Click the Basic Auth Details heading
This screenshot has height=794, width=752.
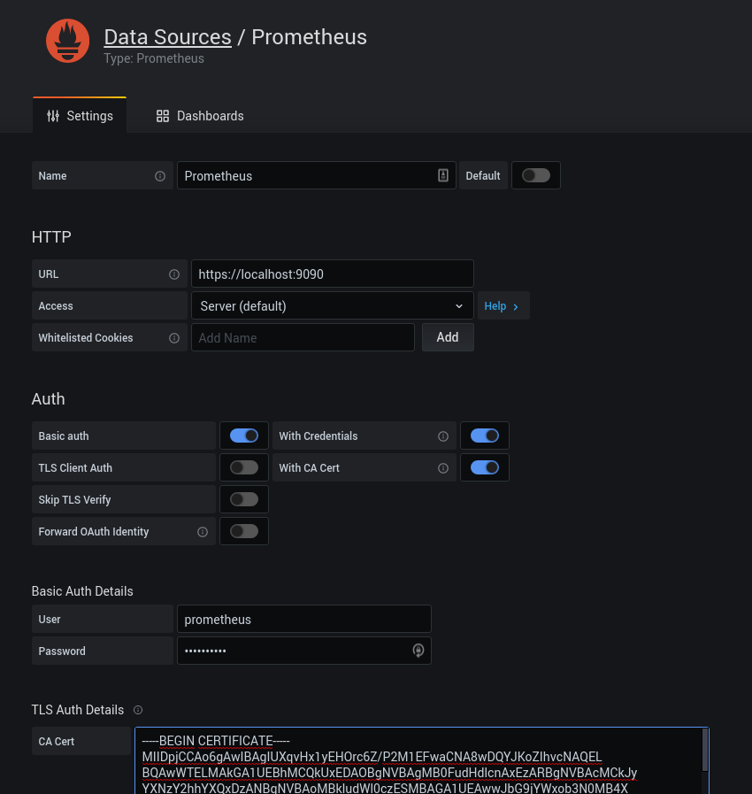point(82,591)
